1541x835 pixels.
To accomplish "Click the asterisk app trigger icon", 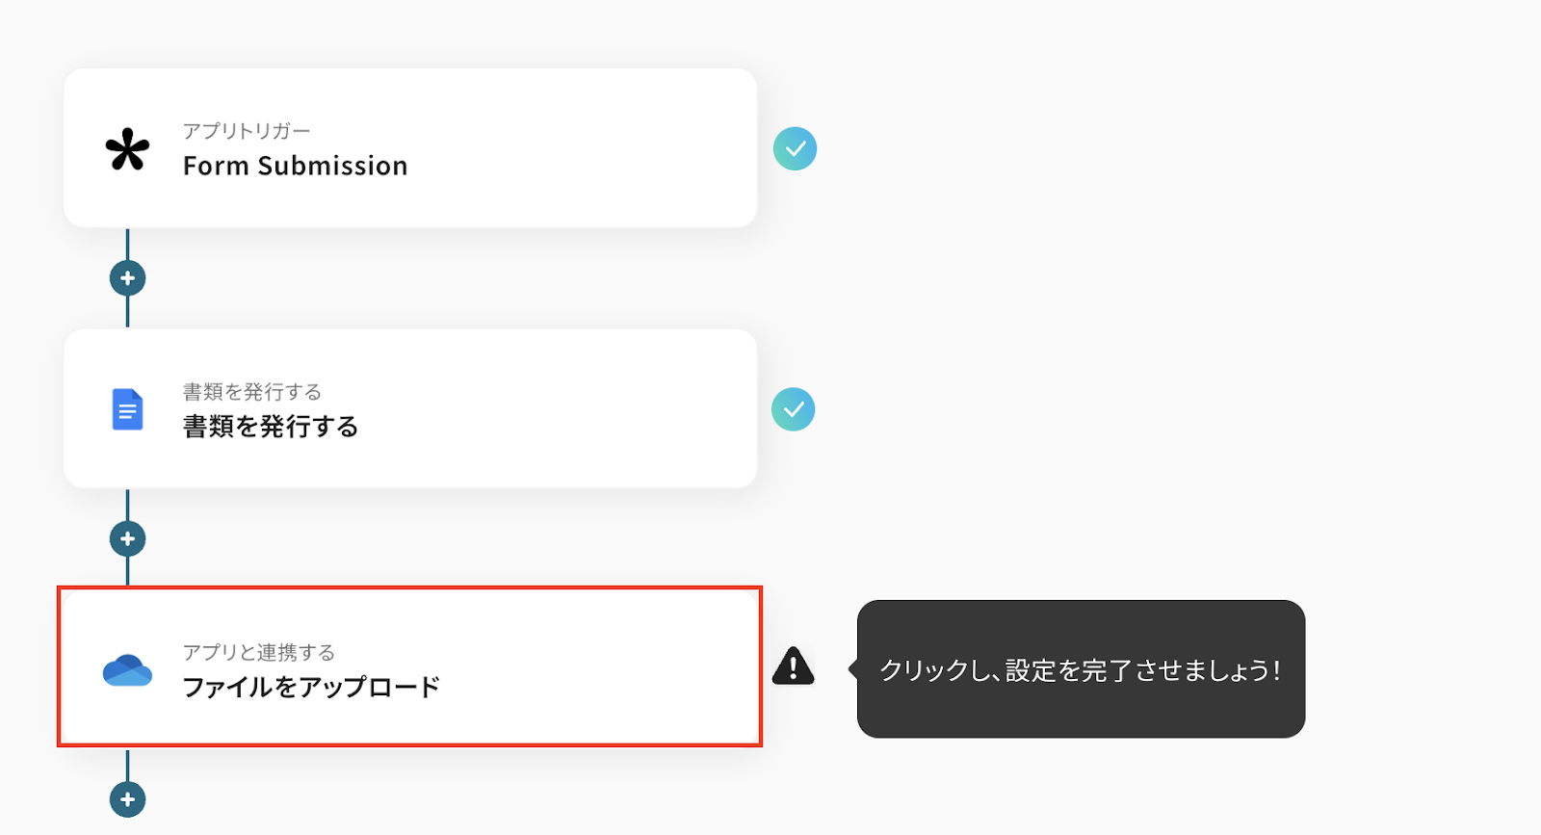I will click(x=127, y=150).
